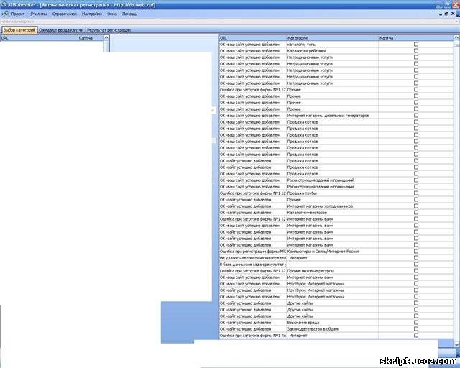Sort by the Категория column header

pos(331,37)
